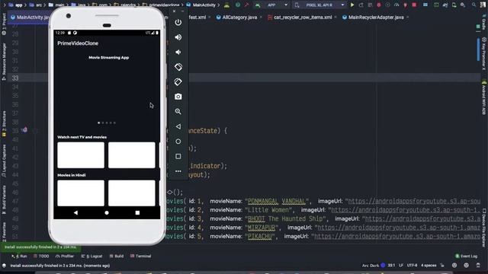Tap the Android back button on the phone screen
This screenshot has width=488, height=274.
75,213
